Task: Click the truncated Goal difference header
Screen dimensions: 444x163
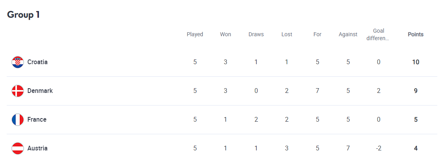Action: click(379, 35)
